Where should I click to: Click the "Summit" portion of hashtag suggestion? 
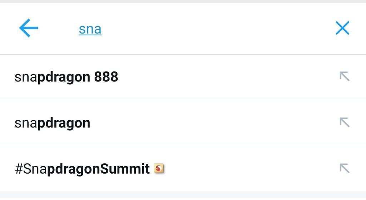[x=125, y=168]
